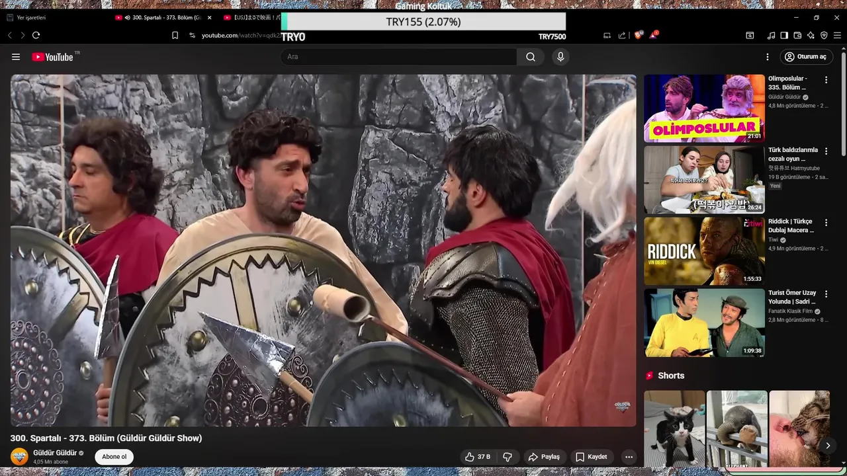Open more actions ellipsis under video
Image resolution: width=847 pixels, height=476 pixels.
(629, 457)
